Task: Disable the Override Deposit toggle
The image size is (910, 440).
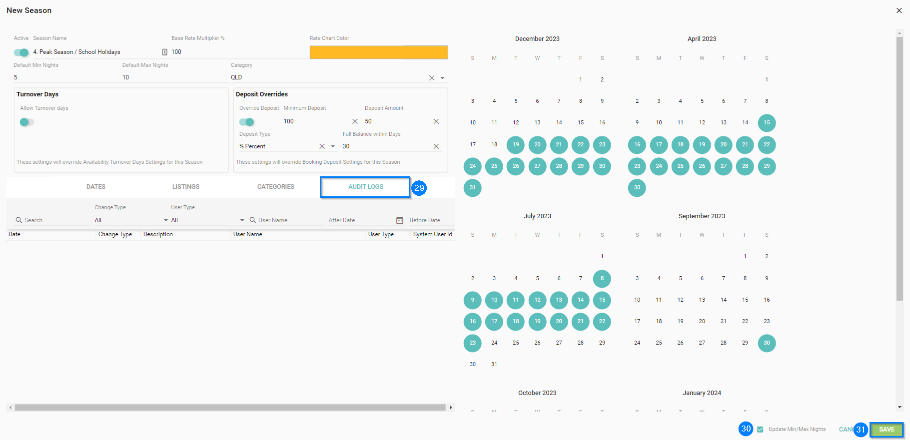Action: click(x=247, y=122)
